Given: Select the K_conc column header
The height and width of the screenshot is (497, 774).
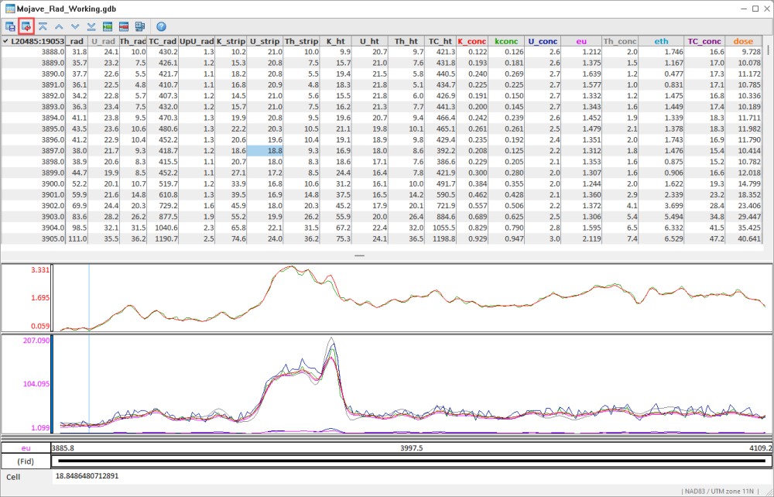Looking at the screenshot, I should 471,41.
